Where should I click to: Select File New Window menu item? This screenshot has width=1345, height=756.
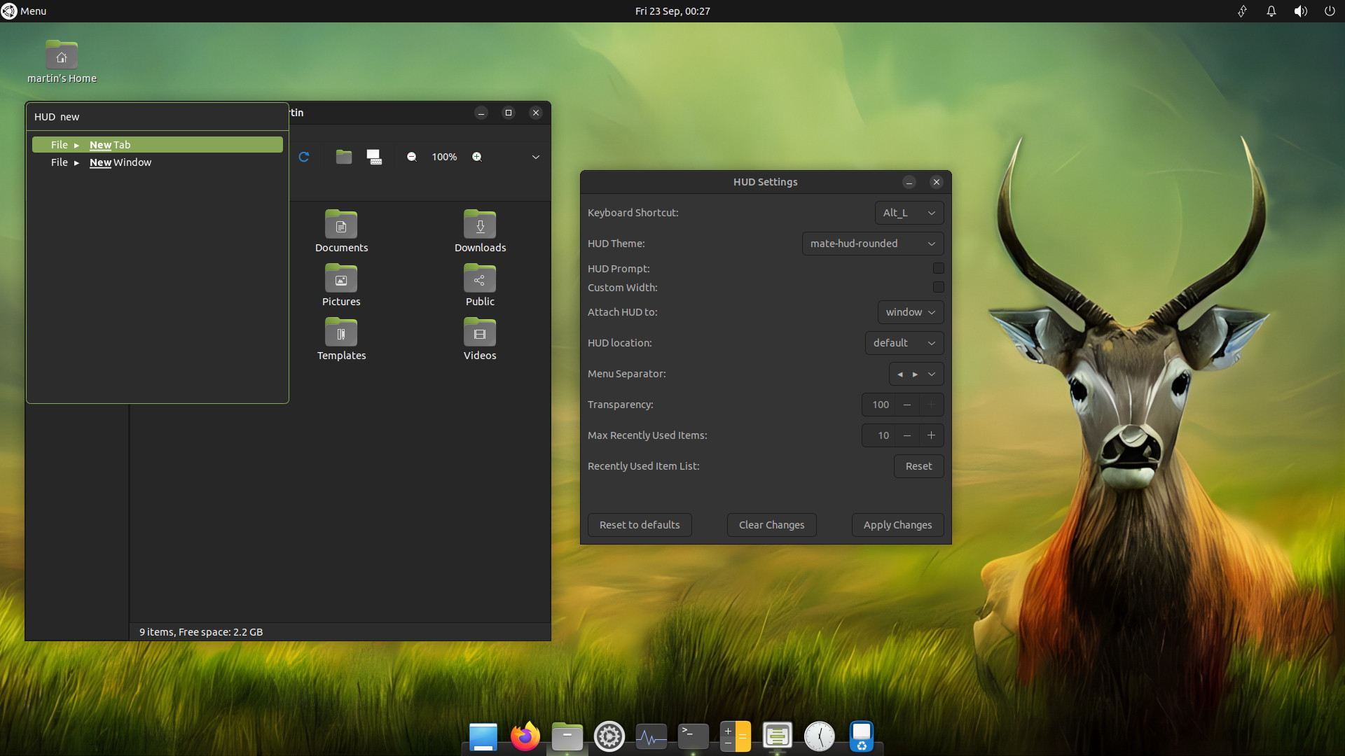tap(157, 162)
